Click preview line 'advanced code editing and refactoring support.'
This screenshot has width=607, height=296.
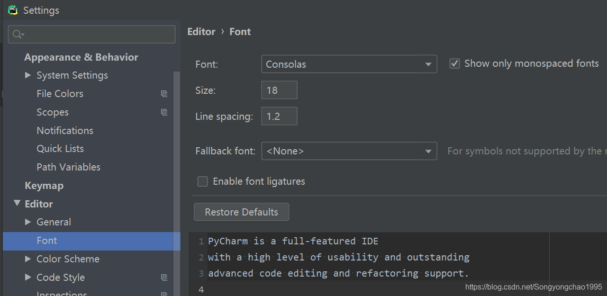338,273
